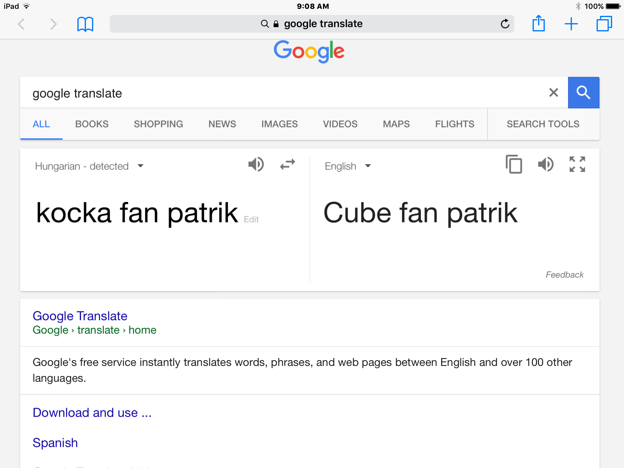Tap the 9:08 AM status bar clock
Image resolution: width=624 pixels, height=468 pixels.
tap(313, 6)
